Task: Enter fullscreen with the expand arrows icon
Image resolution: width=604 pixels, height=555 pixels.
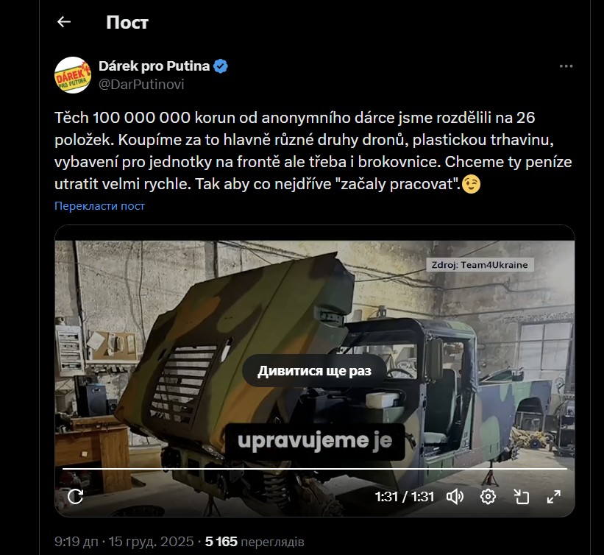Action: click(x=554, y=496)
